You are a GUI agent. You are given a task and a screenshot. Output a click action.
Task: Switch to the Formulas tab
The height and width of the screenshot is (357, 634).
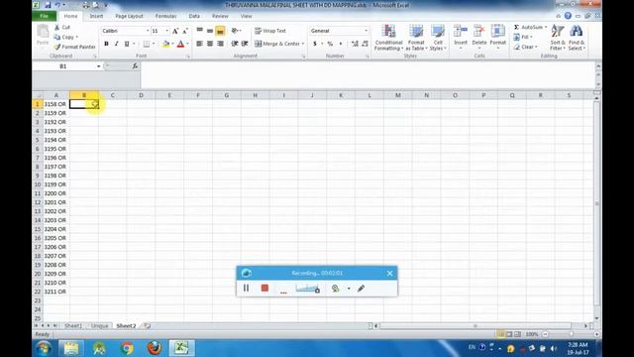click(x=165, y=16)
